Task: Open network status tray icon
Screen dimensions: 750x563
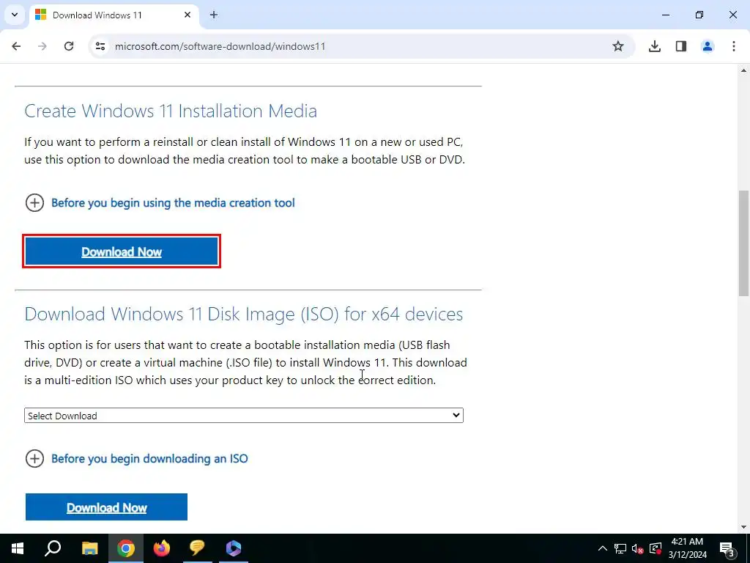Action: click(x=620, y=548)
